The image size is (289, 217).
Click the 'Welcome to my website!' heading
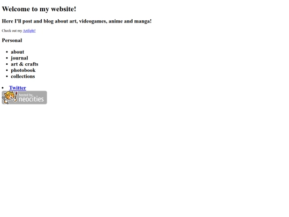pyautogui.click(x=39, y=9)
